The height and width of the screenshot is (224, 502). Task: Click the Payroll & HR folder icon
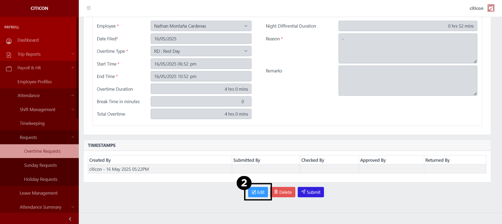[9, 68]
